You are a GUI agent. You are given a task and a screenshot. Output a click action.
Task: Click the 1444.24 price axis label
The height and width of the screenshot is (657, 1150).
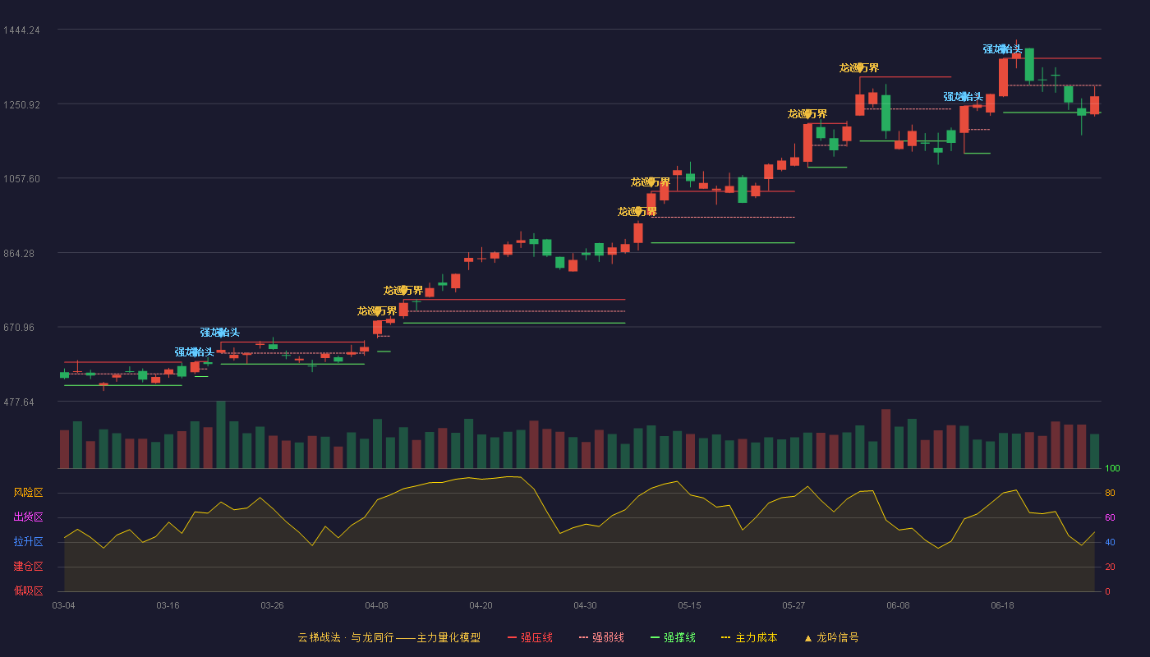(x=21, y=30)
